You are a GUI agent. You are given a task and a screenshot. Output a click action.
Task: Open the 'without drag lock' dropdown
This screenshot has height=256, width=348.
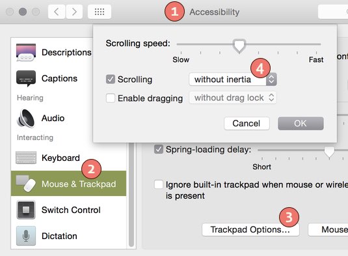(x=233, y=98)
